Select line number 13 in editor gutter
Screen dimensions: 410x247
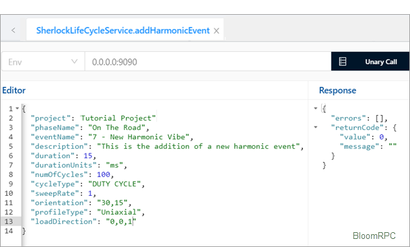[9, 221]
